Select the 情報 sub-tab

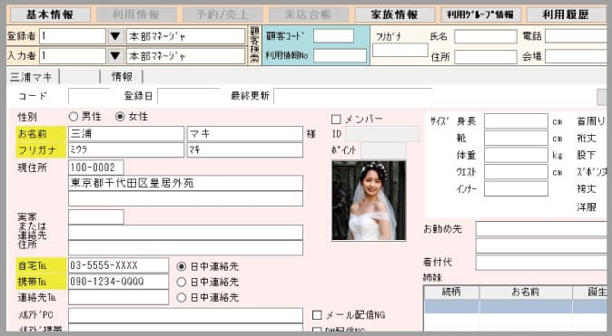(x=122, y=77)
